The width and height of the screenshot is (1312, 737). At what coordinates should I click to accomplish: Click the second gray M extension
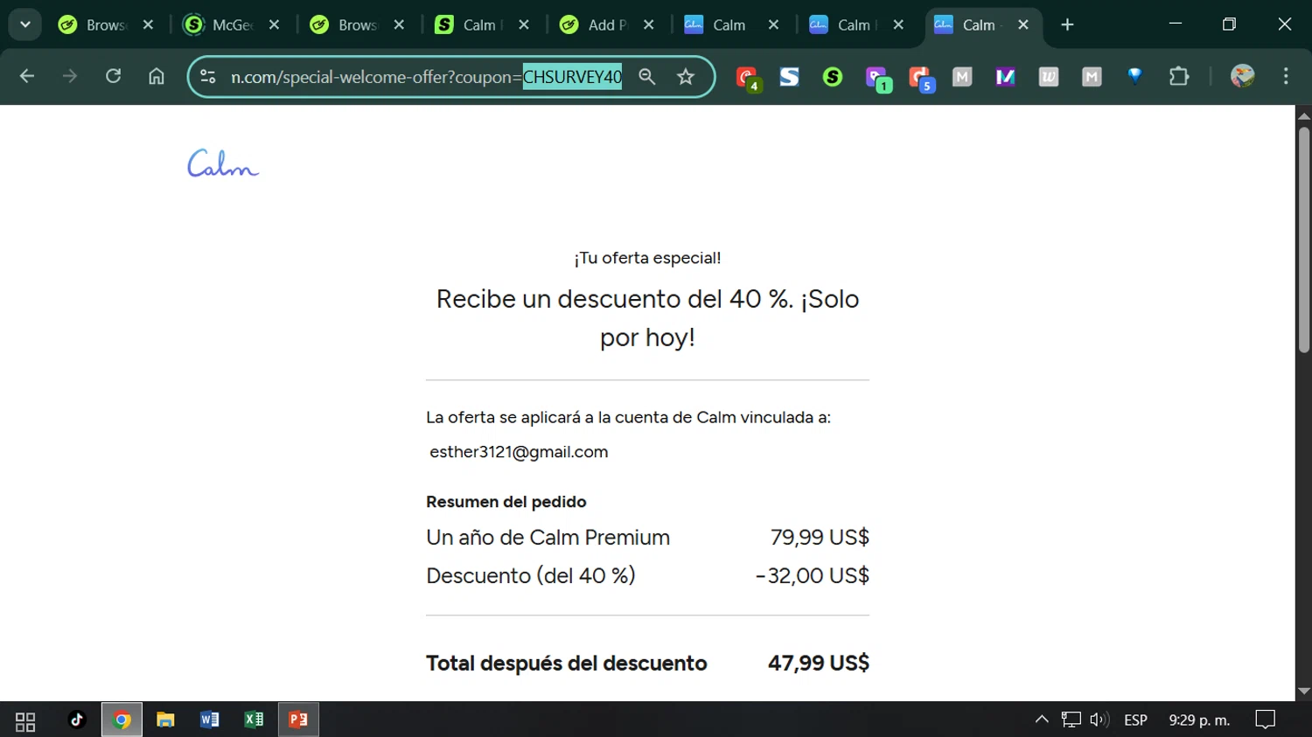point(1092,77)
